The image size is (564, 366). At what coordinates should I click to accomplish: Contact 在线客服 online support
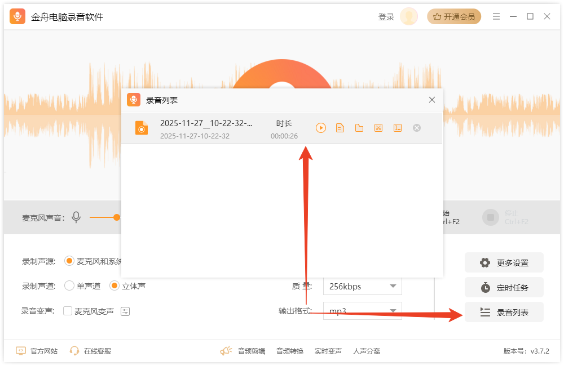90,351
